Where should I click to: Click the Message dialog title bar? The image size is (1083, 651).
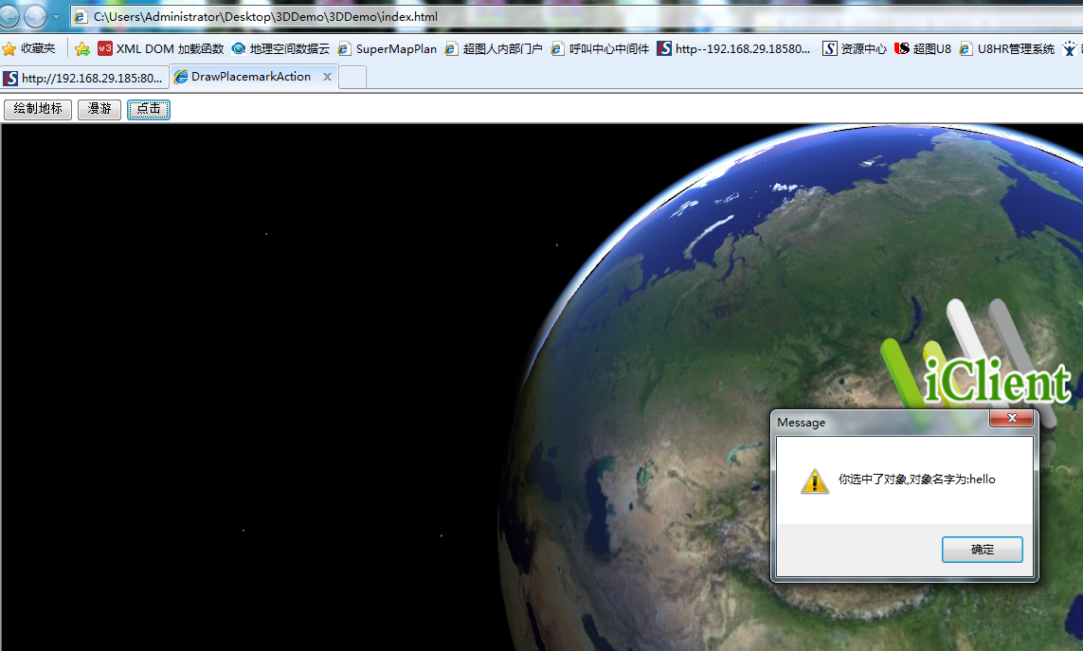tap(880, 423)
